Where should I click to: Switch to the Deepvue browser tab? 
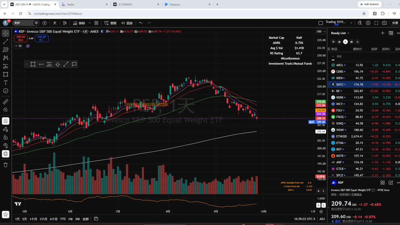[188, 4]
